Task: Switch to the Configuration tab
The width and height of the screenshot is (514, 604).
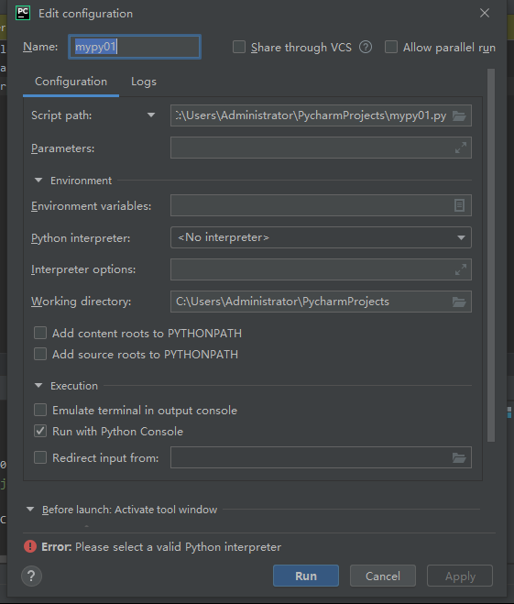Action: [71, 82]
